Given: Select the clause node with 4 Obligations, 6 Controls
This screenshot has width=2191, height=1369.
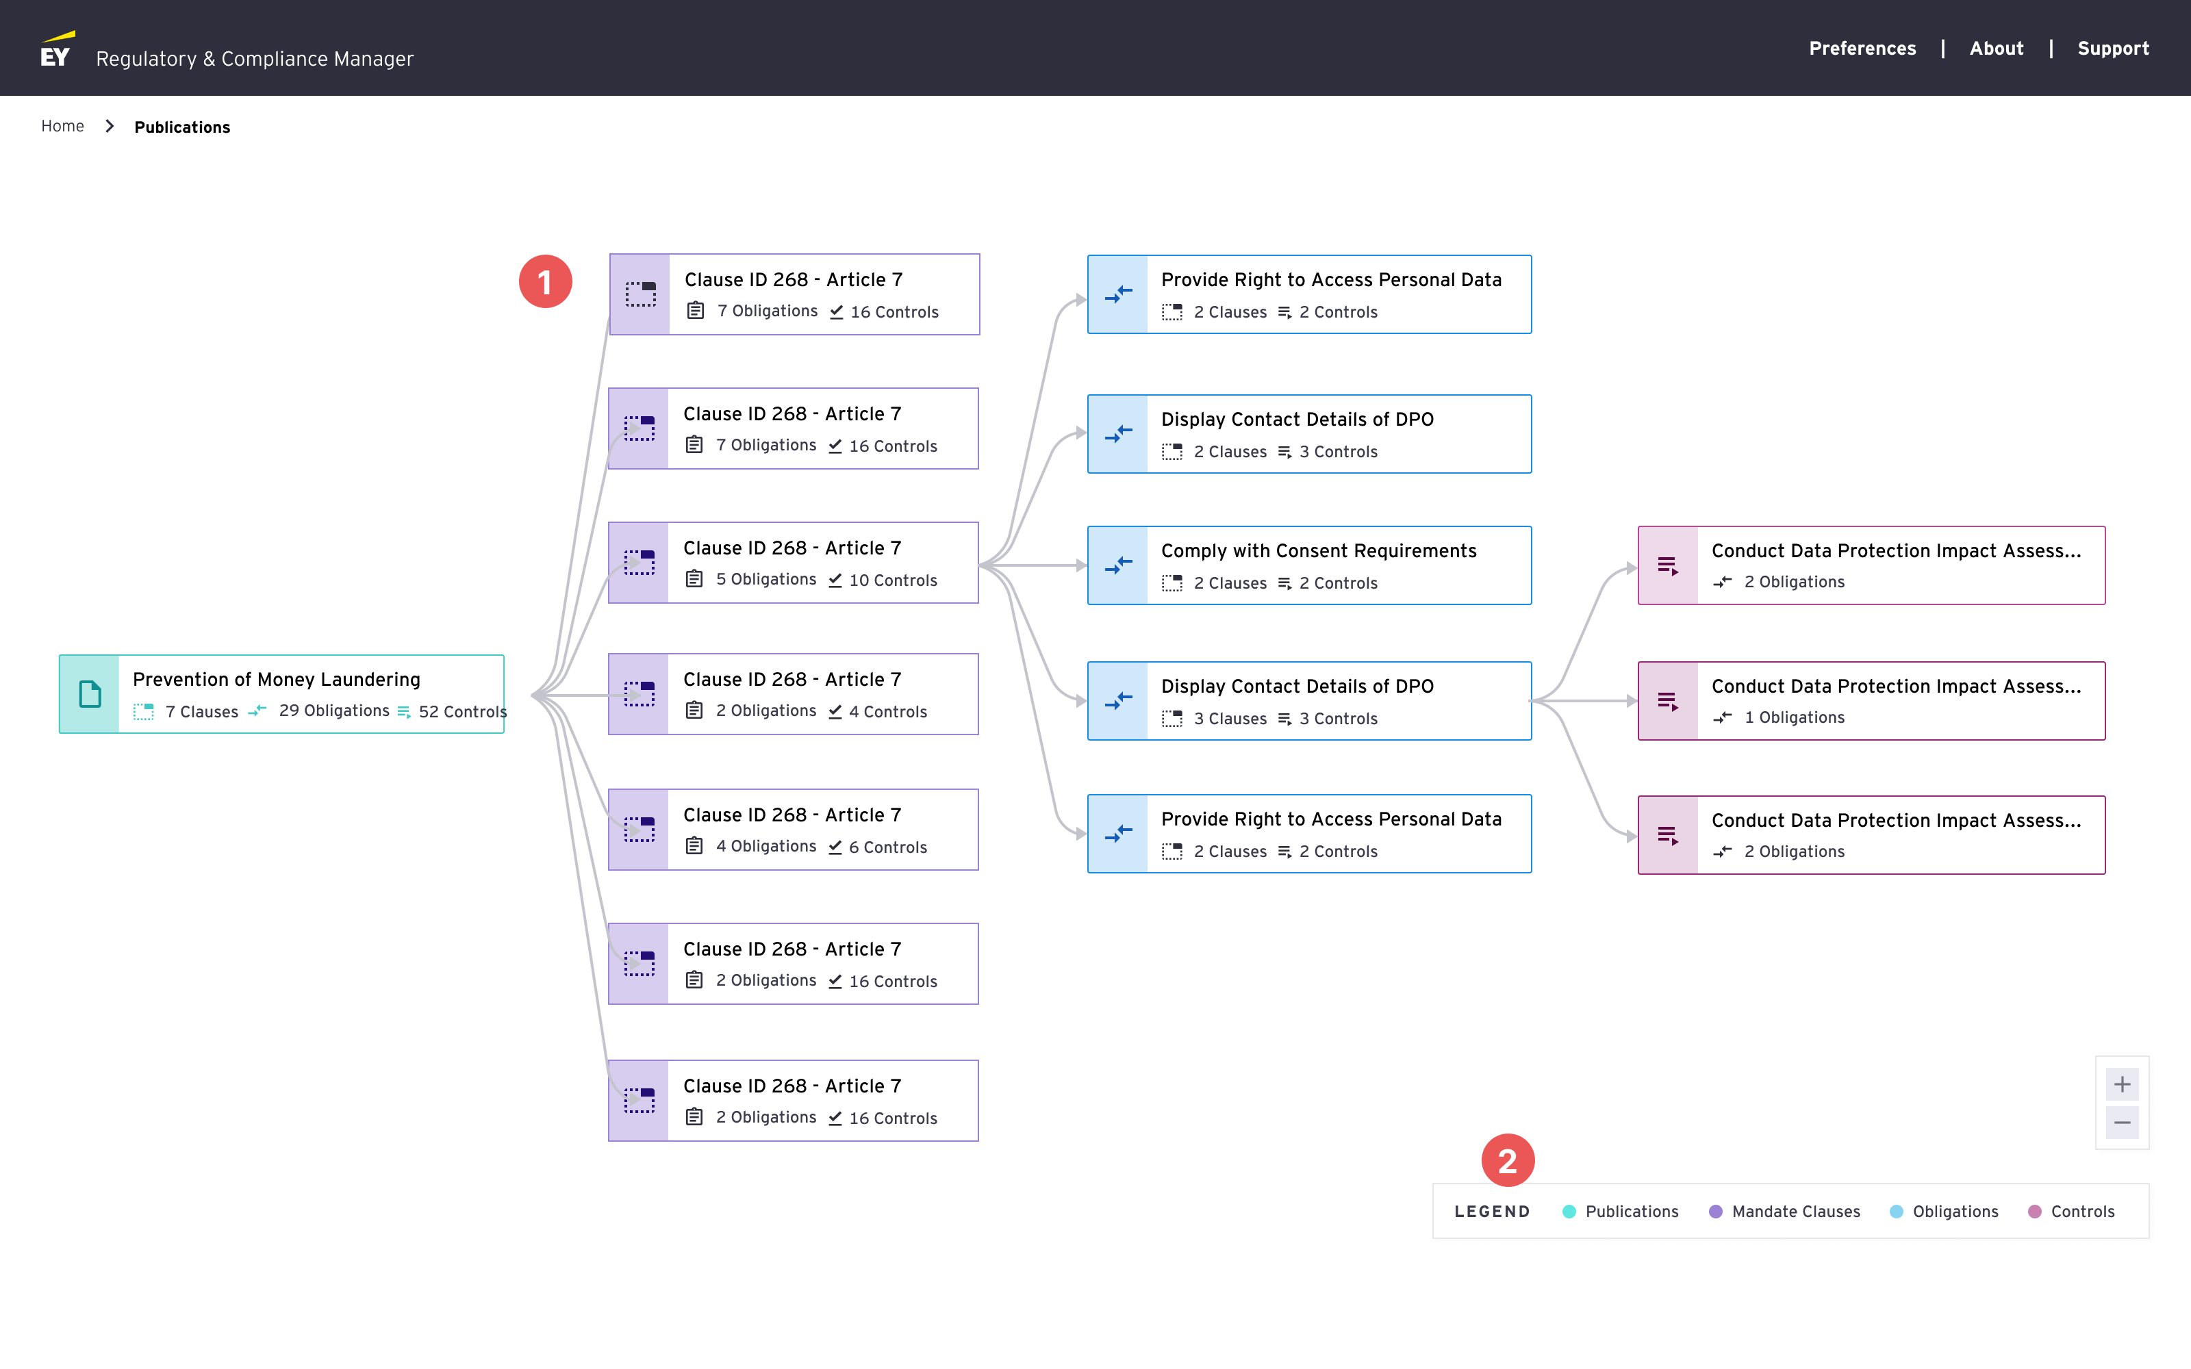Looking at the screenshot, I should 793,830.
